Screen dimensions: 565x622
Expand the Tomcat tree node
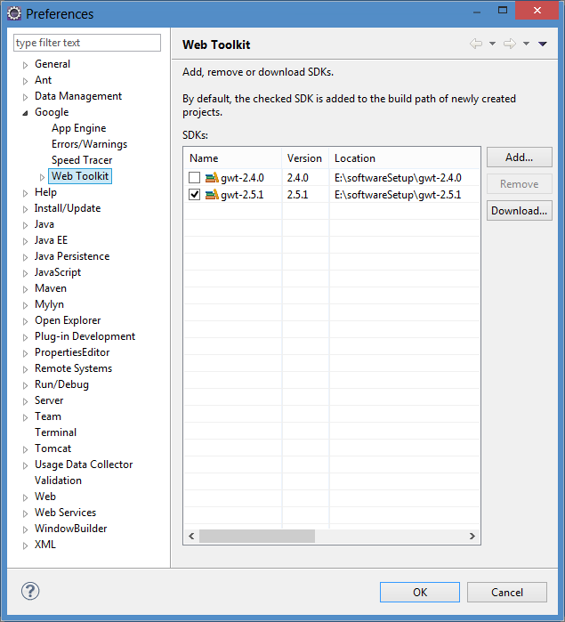click(x=26, y=449)
